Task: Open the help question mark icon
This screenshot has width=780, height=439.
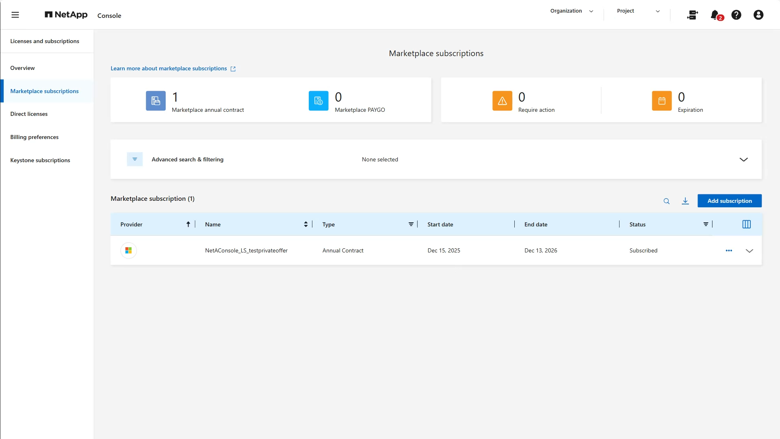Action: point(736,15)
